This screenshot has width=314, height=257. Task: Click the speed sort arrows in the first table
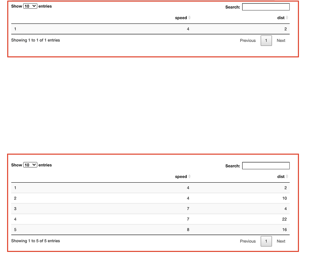click(x=189, y=18)
